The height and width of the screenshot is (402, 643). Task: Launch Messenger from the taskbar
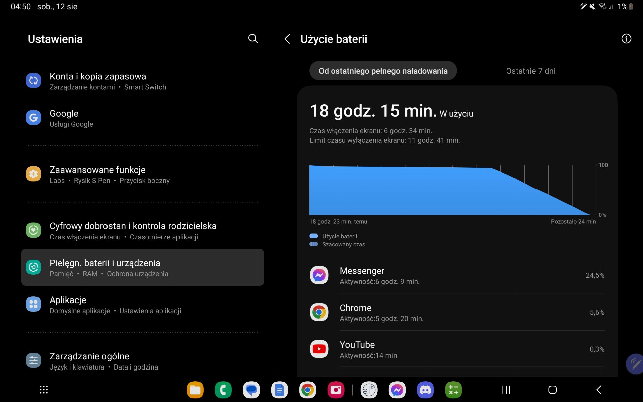pyautogui.click(x=397, y=390)
